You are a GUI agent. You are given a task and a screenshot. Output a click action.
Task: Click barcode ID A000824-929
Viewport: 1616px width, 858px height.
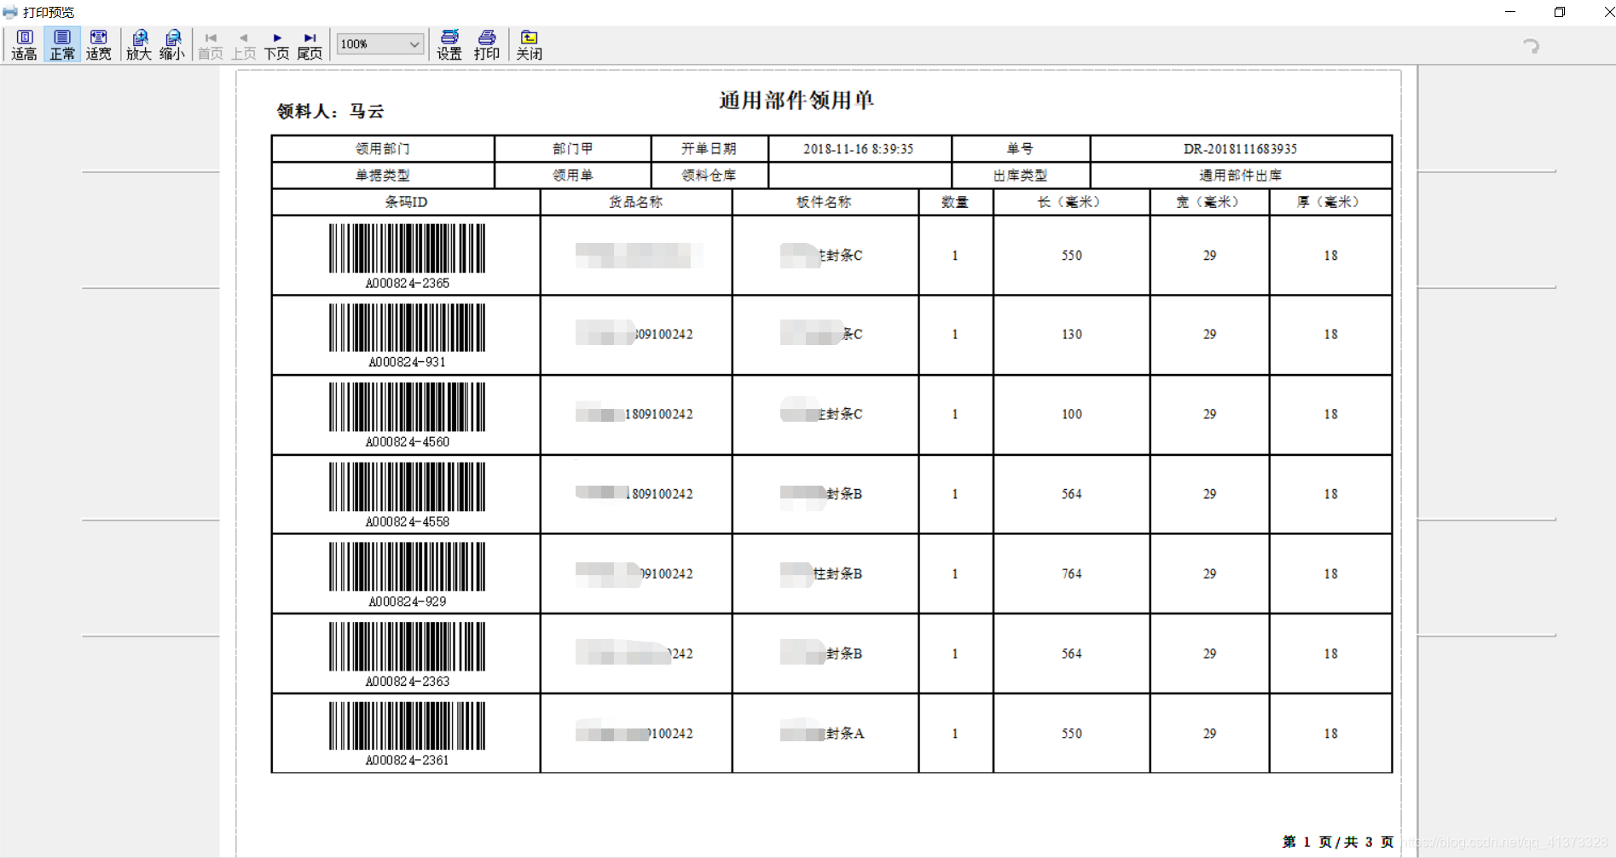click(x=408, y=602)
